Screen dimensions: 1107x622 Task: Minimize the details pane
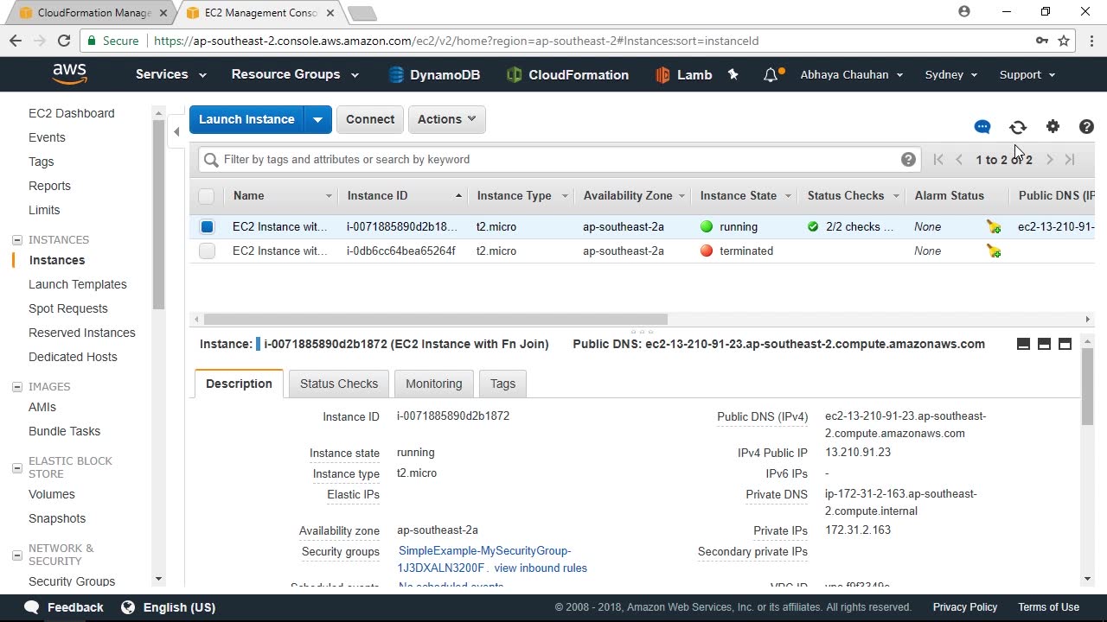coord(1023,344)
